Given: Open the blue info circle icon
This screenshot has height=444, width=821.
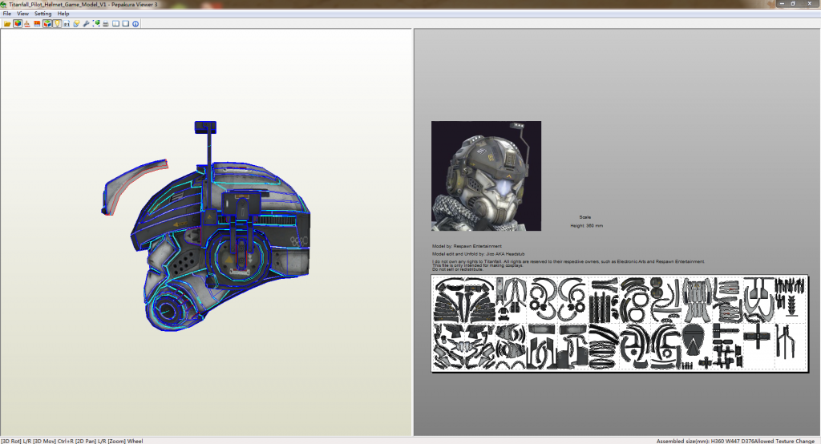Looking at the screenshot, I should point(135,23).
